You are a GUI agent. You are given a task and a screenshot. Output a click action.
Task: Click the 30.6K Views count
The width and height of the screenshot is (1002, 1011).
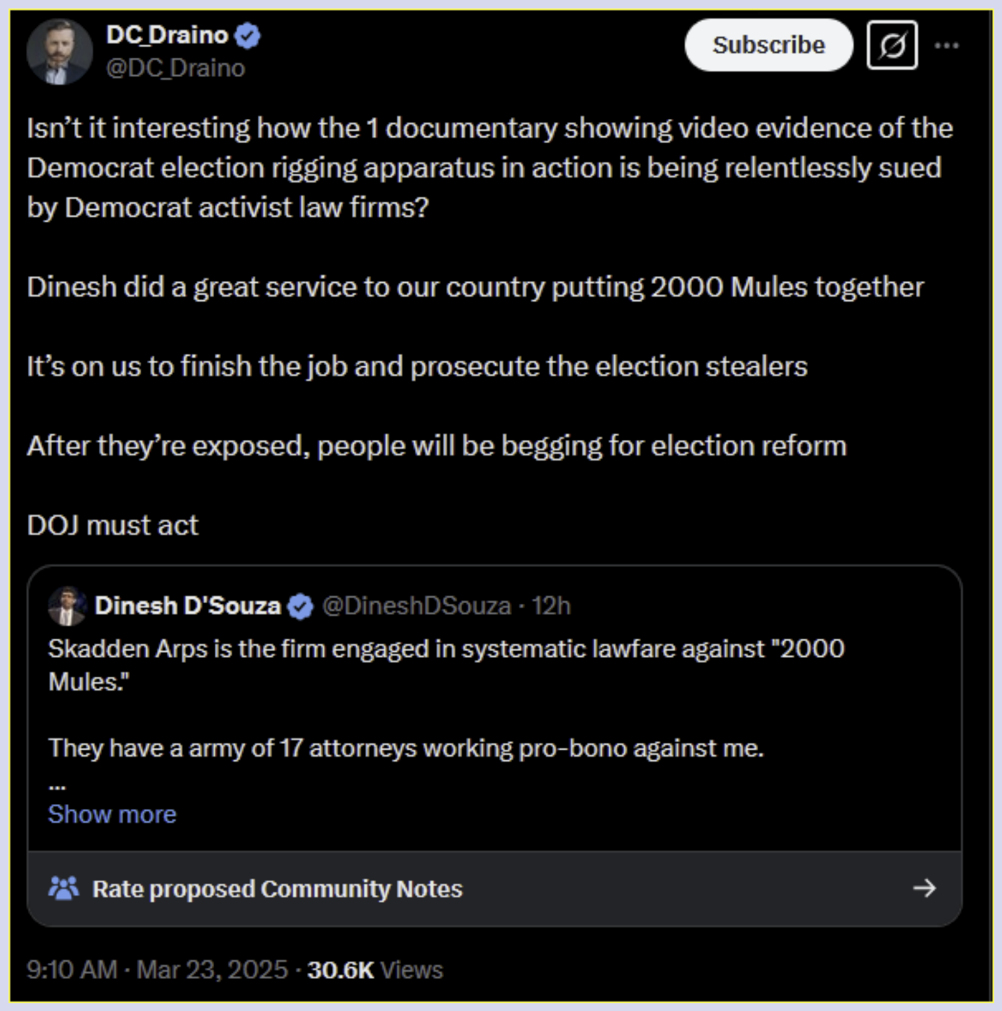(x=375, y=970)
